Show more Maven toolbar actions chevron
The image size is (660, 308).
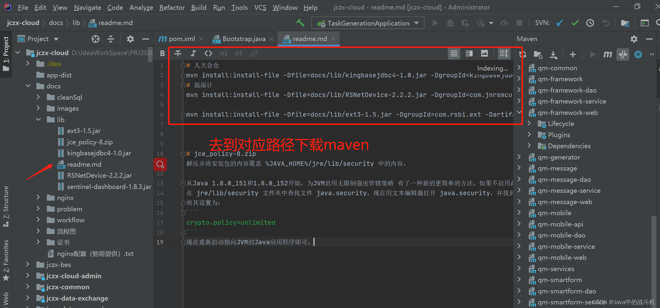[652, 54]
